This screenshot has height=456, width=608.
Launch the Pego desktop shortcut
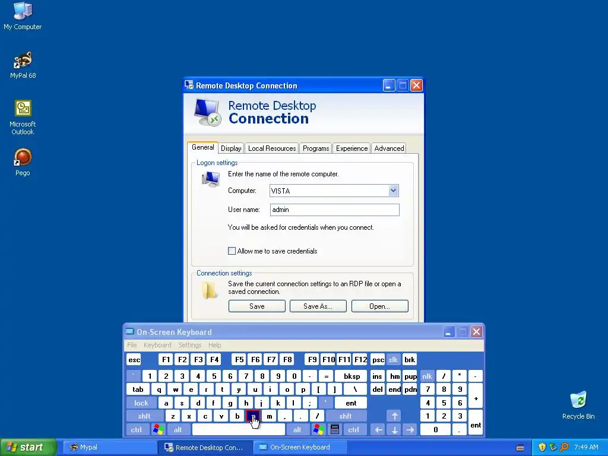(x=23, y=162)
